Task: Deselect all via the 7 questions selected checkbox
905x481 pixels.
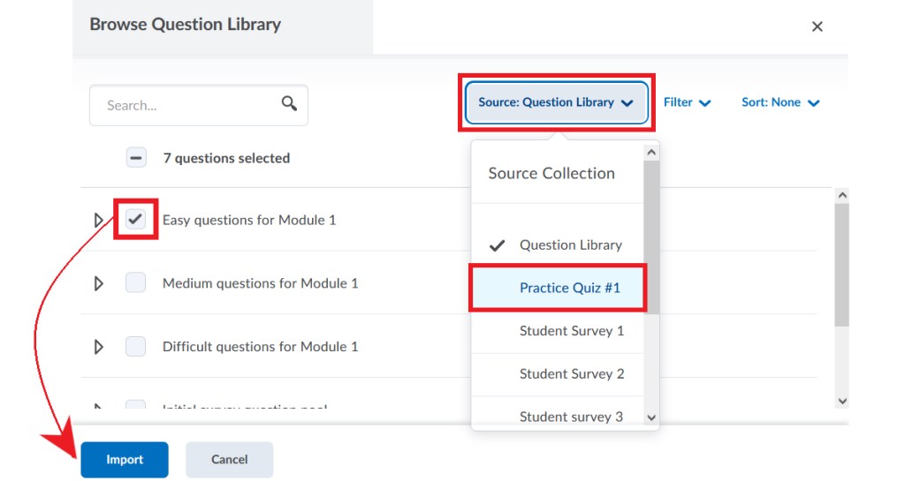Action: coord(136,158)
